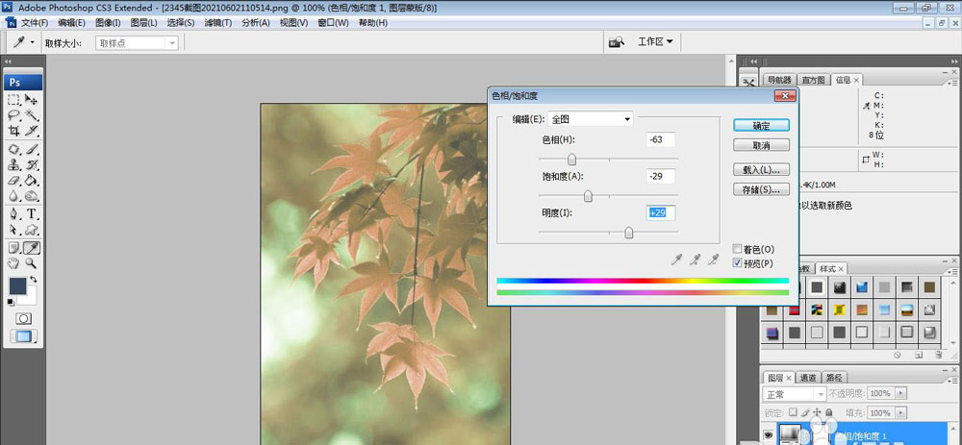Select the Eyedropper tool in toolbox

pos(32,248)
